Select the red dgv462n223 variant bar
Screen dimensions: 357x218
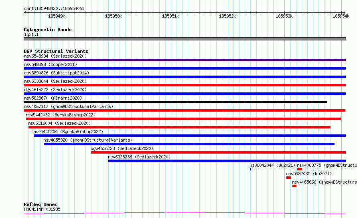[x=218, y=152]
